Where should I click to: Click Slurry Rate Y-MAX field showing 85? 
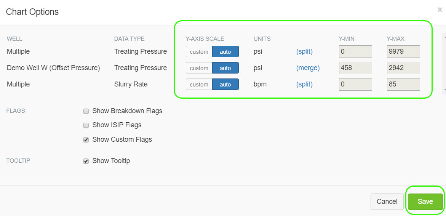coord(403,85)
